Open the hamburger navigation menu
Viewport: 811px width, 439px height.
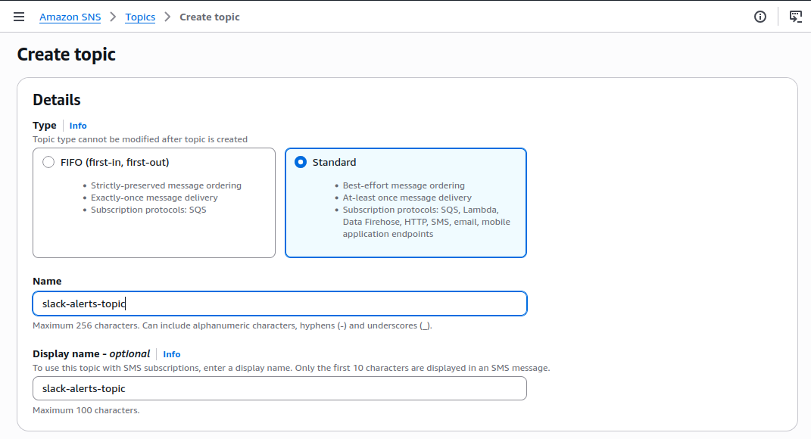19,17
